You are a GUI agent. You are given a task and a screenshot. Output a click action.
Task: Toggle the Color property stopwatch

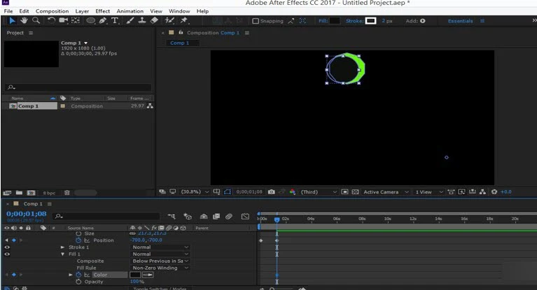click(78, 275)
